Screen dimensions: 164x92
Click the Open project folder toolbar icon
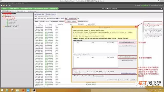[4, 6]
